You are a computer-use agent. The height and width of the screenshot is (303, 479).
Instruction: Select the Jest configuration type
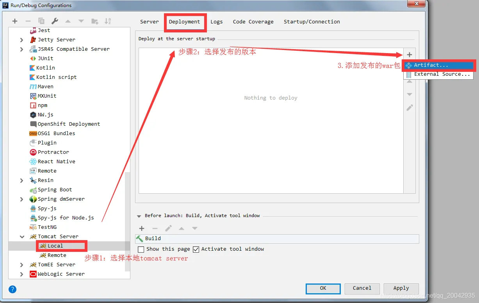pyautogui.click(x=40, y=30)
